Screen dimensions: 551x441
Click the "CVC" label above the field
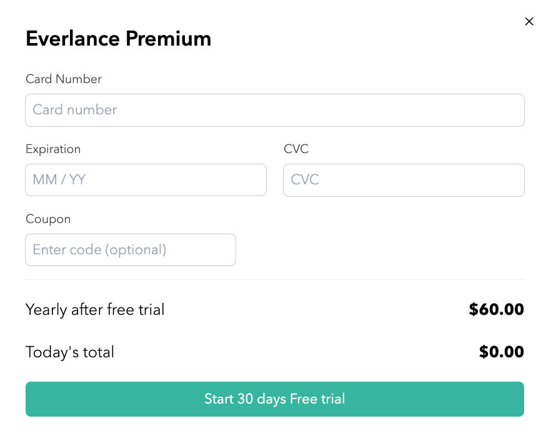click(296, 149)
